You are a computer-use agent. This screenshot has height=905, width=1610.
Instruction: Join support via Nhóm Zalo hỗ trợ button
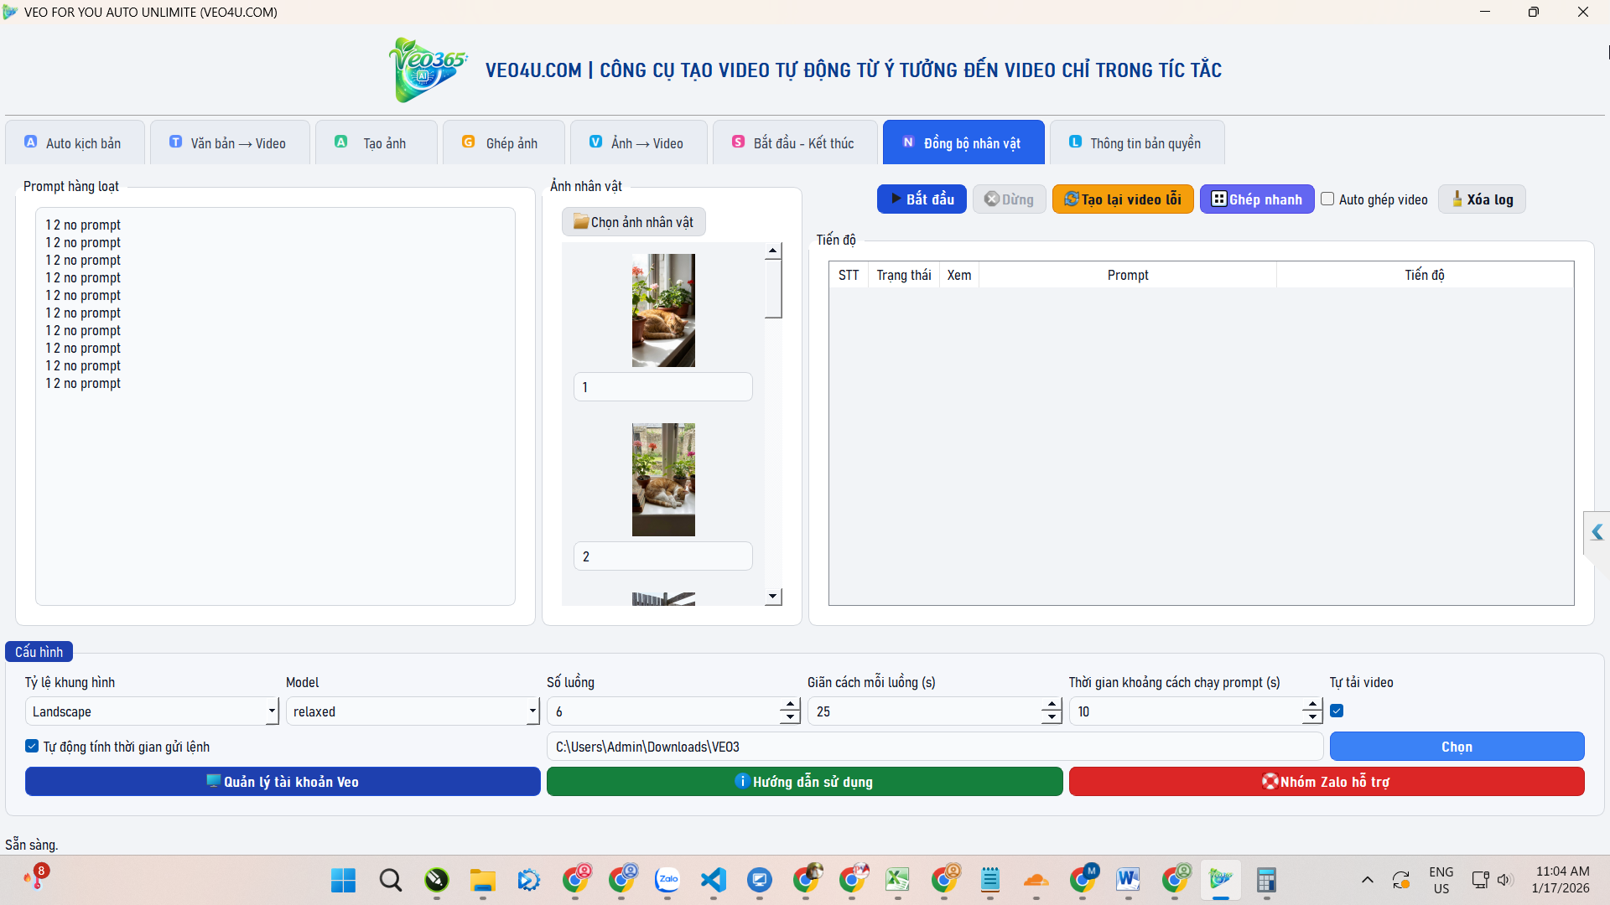1325,781
